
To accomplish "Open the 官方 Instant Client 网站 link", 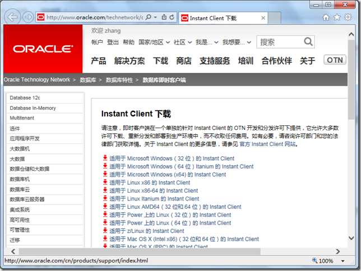I will (267, 144).
